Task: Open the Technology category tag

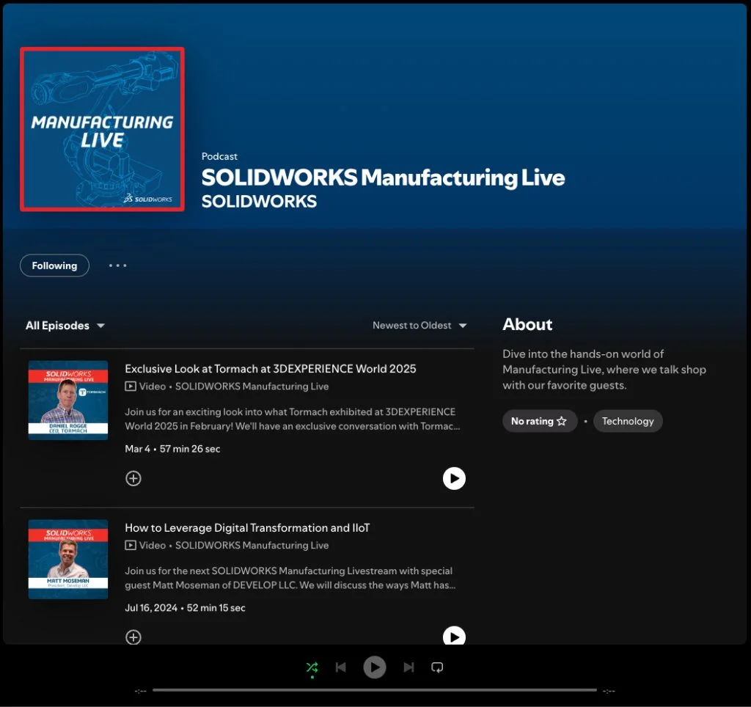Action: click(x=628, y=421)
